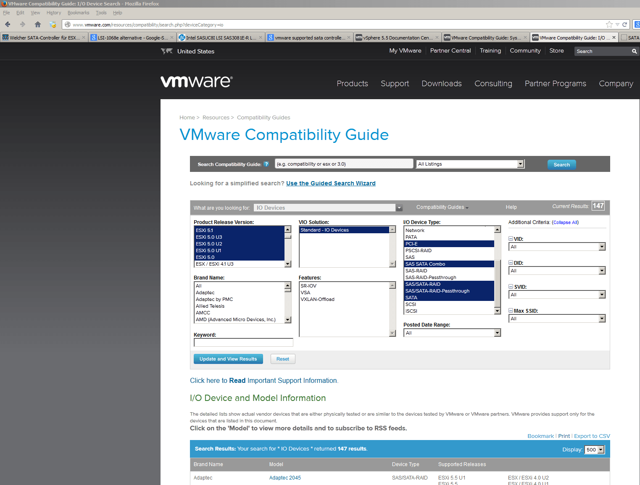Click the VMware logo
Screen dimensions: 640x485
tap(196, 82)
